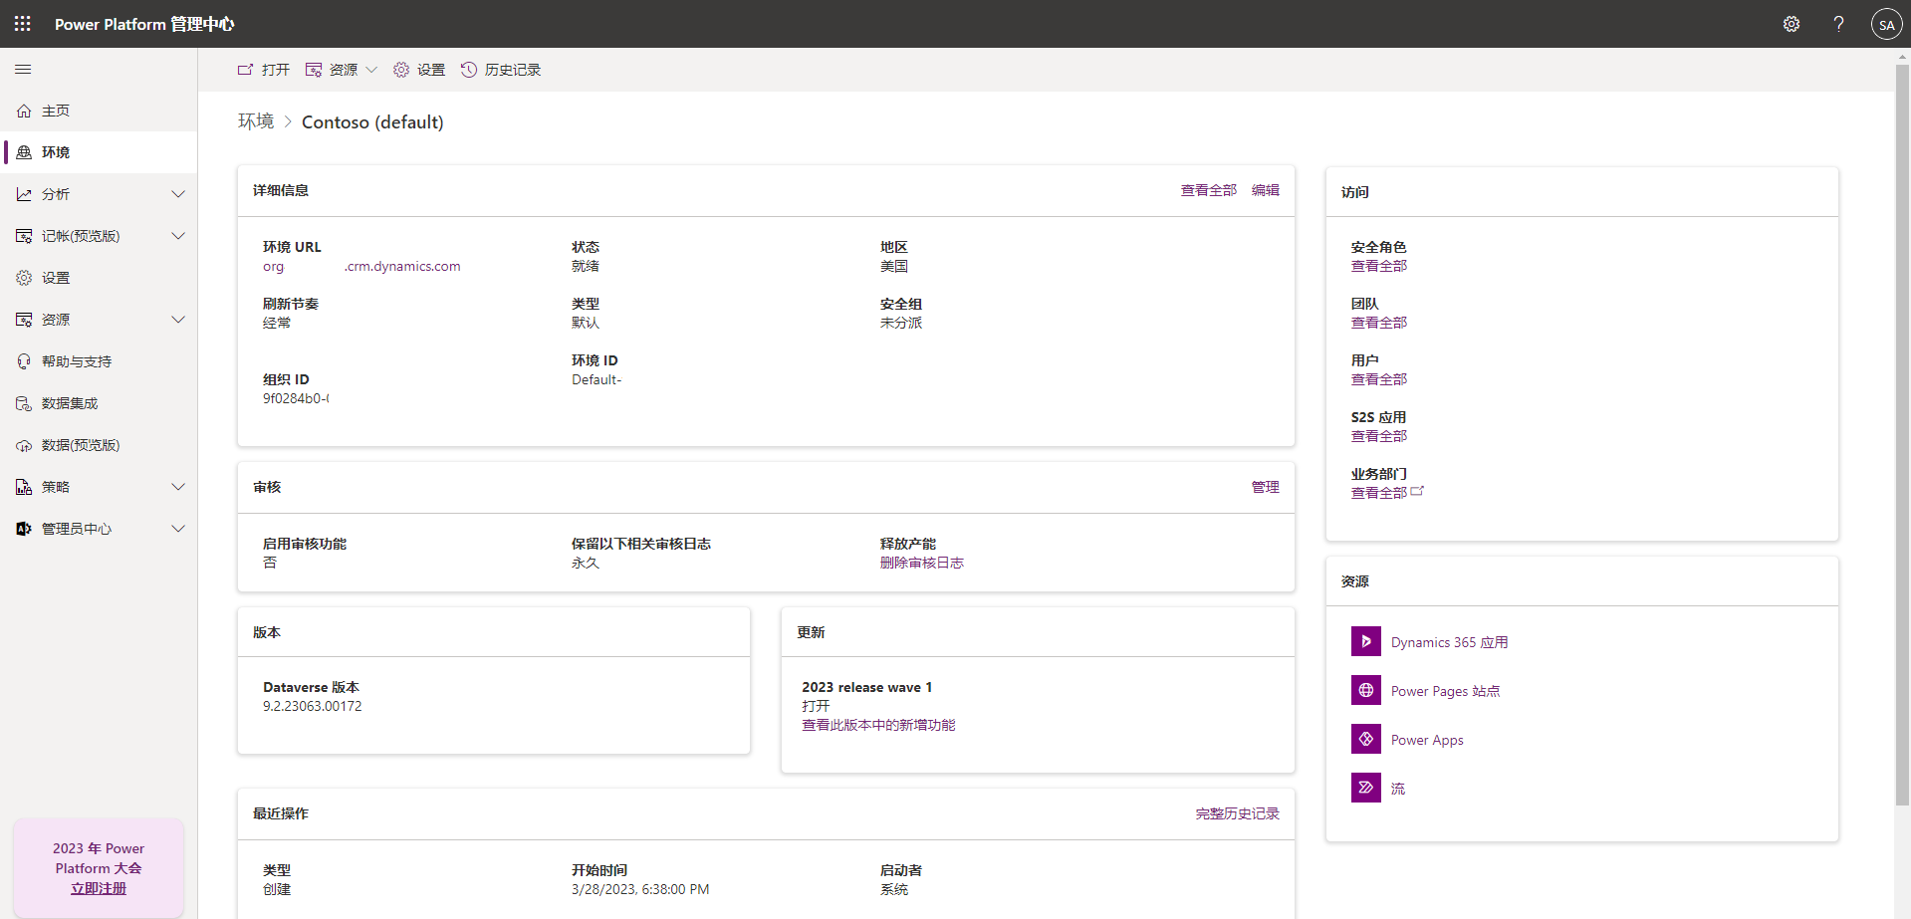
Task: Open the SA account avatar
Action: tap(1886, 24)
